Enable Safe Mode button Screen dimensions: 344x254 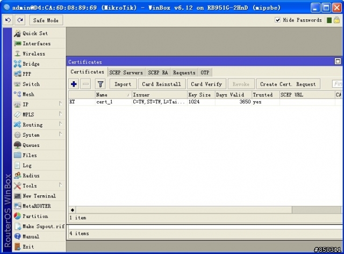pos(46,20)
